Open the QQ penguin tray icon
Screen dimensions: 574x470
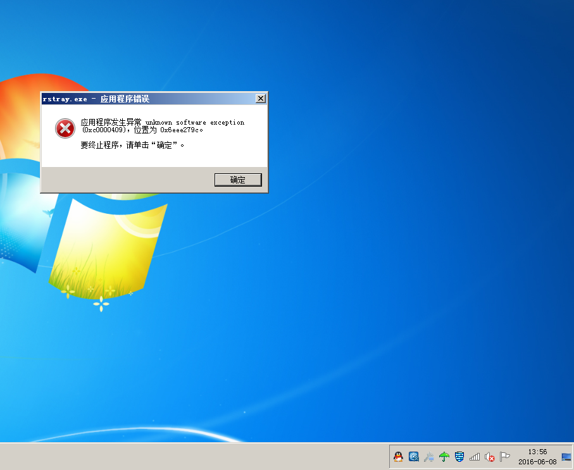click(398, 457)
